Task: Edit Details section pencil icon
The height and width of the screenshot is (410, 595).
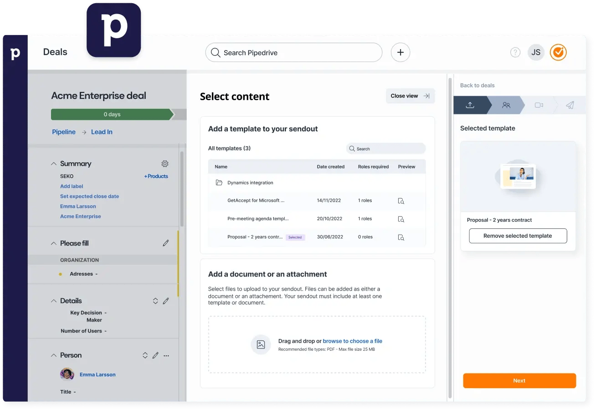Action: tap(166, 301)
